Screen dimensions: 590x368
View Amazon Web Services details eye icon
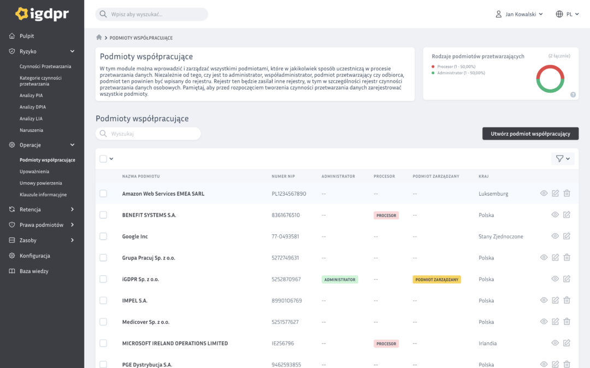(544, 194)
